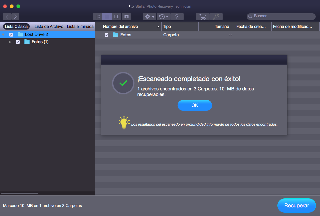Go back with the left arrow button
Image resolution: width=320 pixels, height=216 pixels.
[7, 17]
